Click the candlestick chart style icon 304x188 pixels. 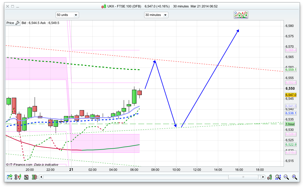click(18, 177)
